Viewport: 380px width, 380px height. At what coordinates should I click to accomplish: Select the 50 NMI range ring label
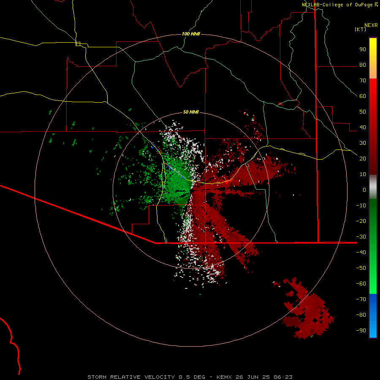(x=191, y=112)
